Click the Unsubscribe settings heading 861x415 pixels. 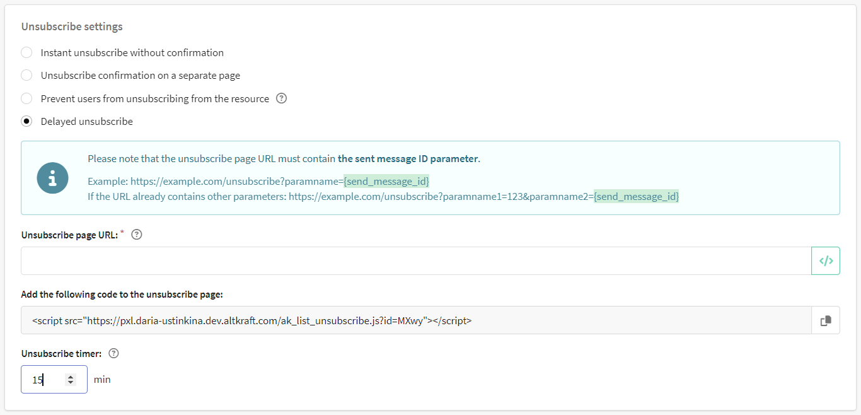72,26
